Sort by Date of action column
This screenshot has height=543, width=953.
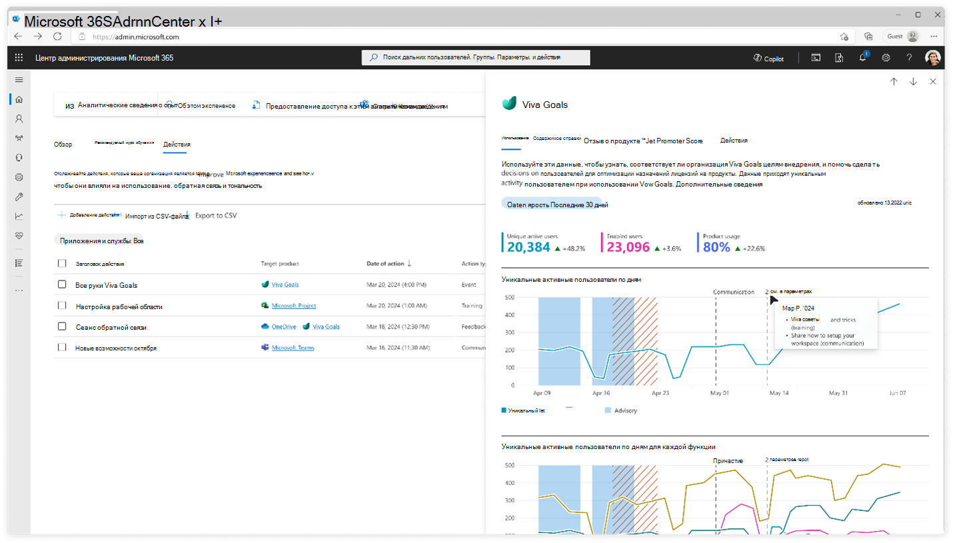coord(389,264)
